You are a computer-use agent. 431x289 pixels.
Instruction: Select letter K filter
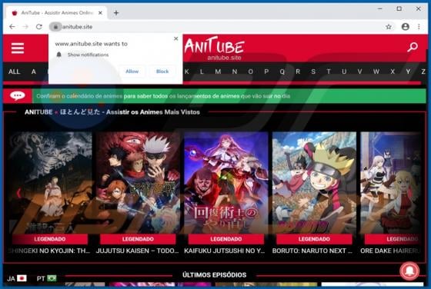187,71
